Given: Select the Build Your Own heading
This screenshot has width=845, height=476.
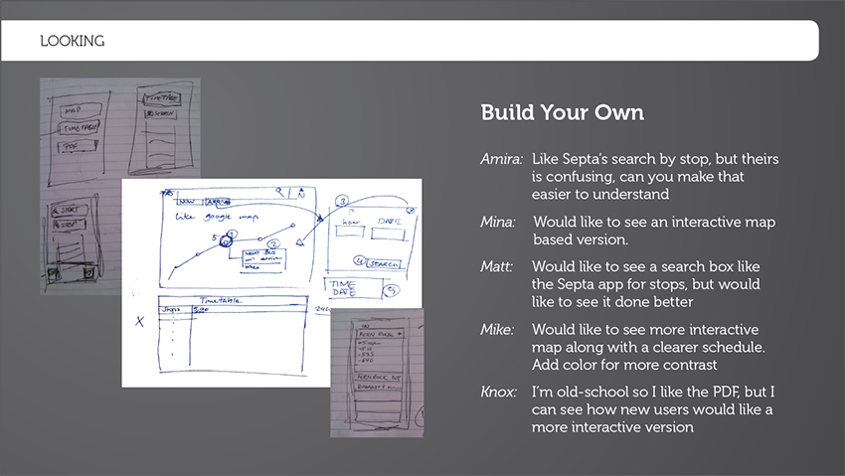Looking at the screenshot, I should pos(562,112).
